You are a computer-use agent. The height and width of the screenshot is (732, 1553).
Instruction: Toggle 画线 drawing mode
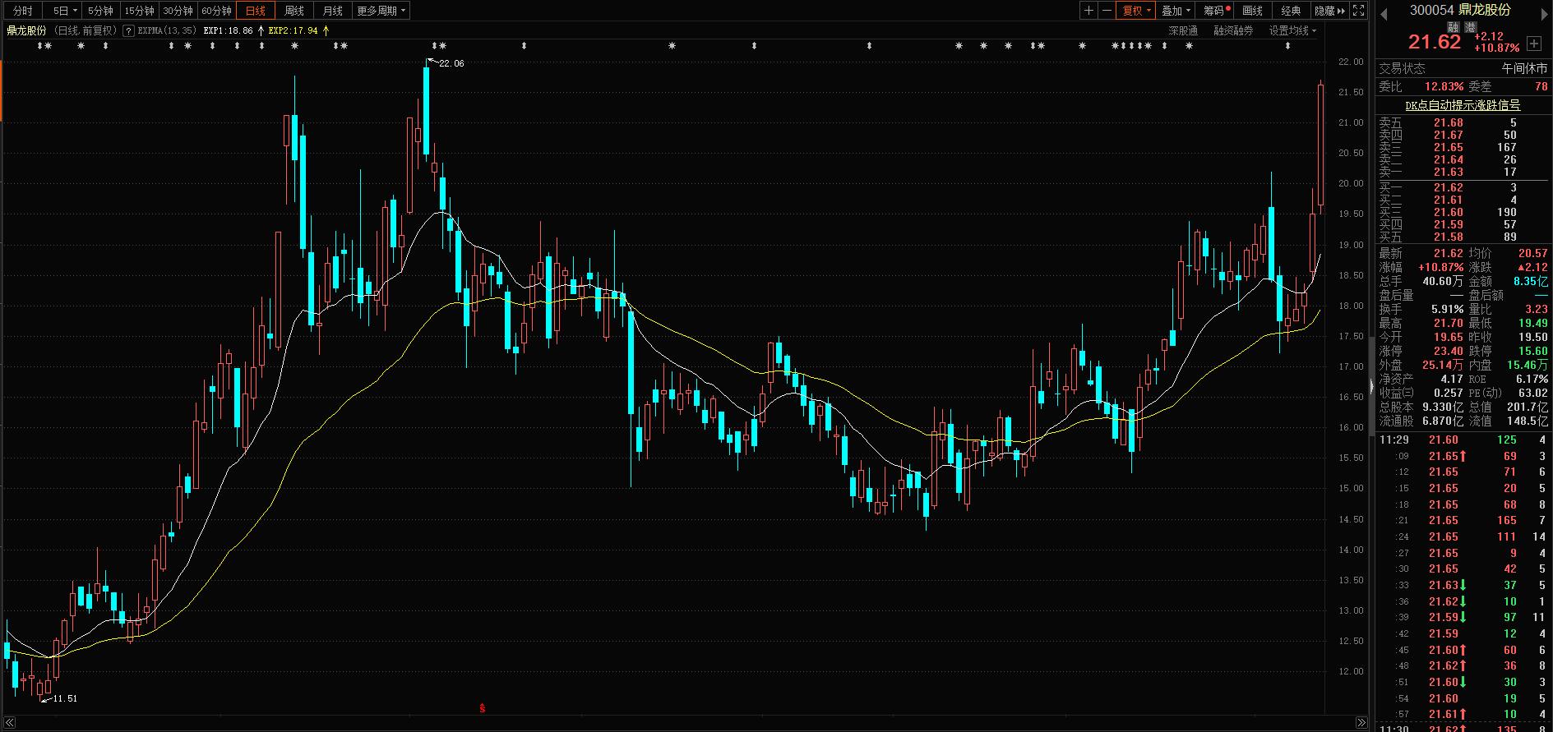(1252, 11)
